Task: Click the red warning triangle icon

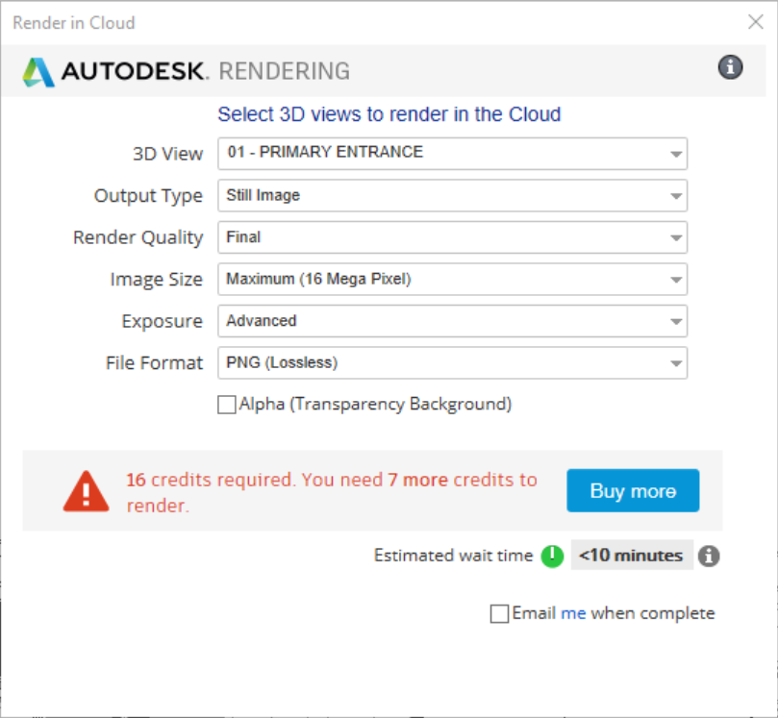Action: [85, 490]
